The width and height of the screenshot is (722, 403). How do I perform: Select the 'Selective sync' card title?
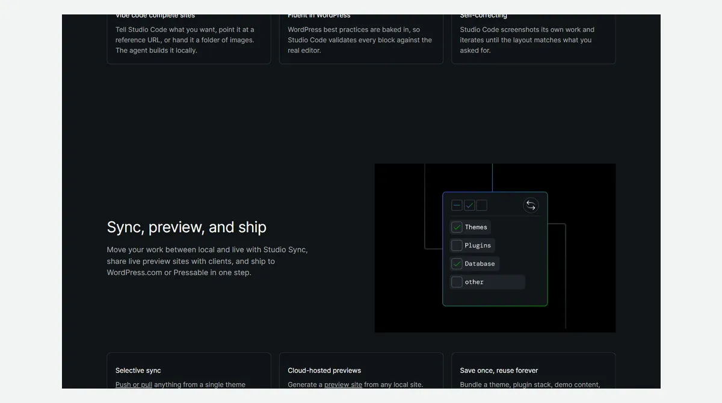pyautogui.click(x=138, y=371)
